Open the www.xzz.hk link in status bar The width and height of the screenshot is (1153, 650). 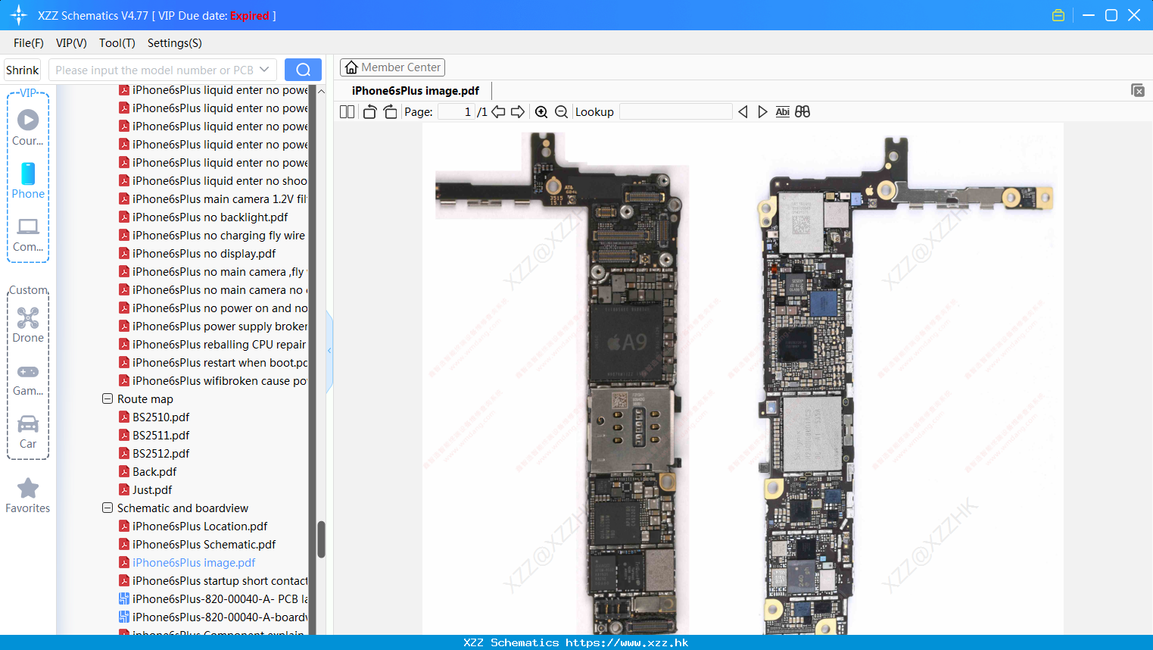pos(627,642)
